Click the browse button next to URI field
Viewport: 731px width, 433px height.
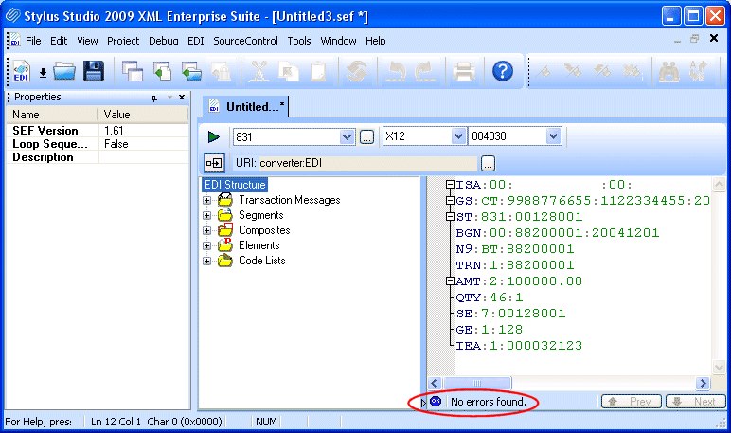pyautogui.click(x=488, y=162)
